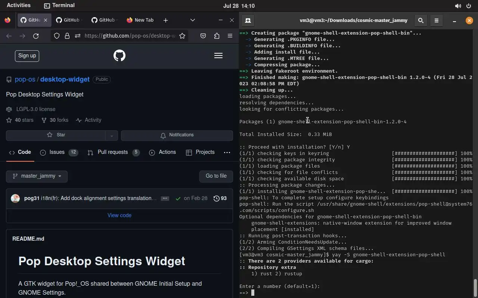This screenshot has height=298, width=478.
Task: Switch to third GitHub tab
Action: 105,20
